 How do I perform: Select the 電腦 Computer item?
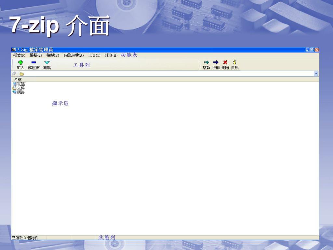click(19, 84)
